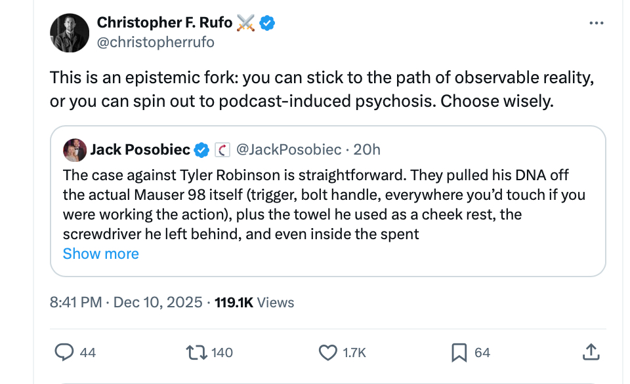Open the @JackPosobiec handle link

pyautogui.click(x=288, y=150)
